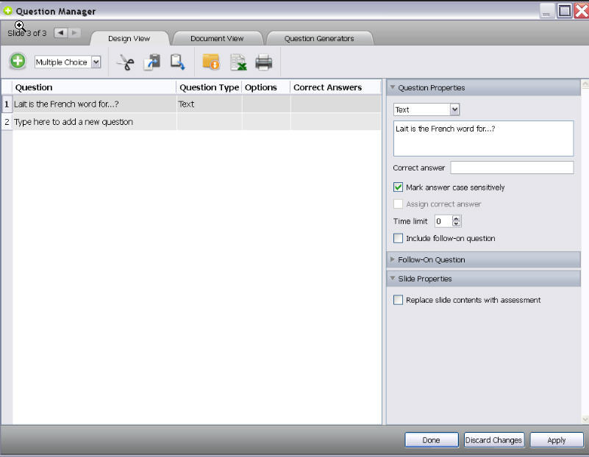Enable Include follow-on question checkbox
The height and width of the screenshot is (457, 589).
[398, 238]
